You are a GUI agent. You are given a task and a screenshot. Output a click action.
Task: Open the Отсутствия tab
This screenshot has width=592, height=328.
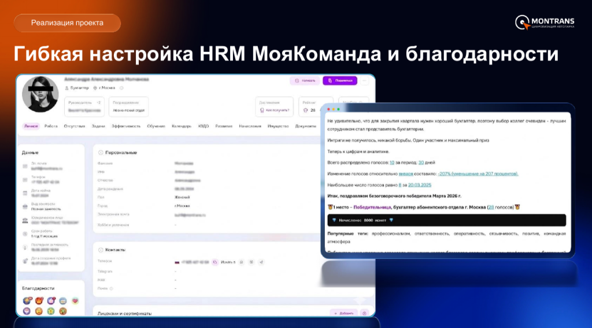click(75, 126)
